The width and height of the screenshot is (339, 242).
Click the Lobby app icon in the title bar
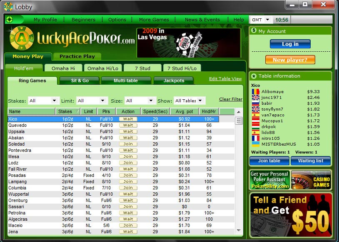pos(8,7)
